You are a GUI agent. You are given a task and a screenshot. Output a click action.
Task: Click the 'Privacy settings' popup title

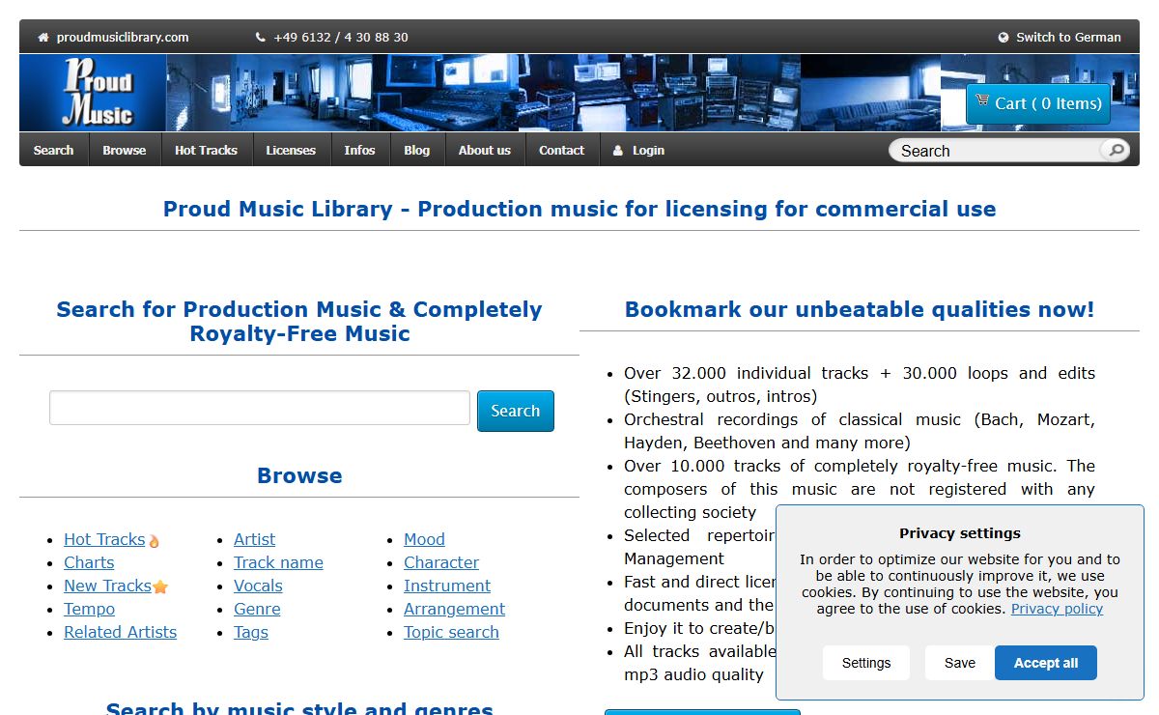[x=960, y=533]
